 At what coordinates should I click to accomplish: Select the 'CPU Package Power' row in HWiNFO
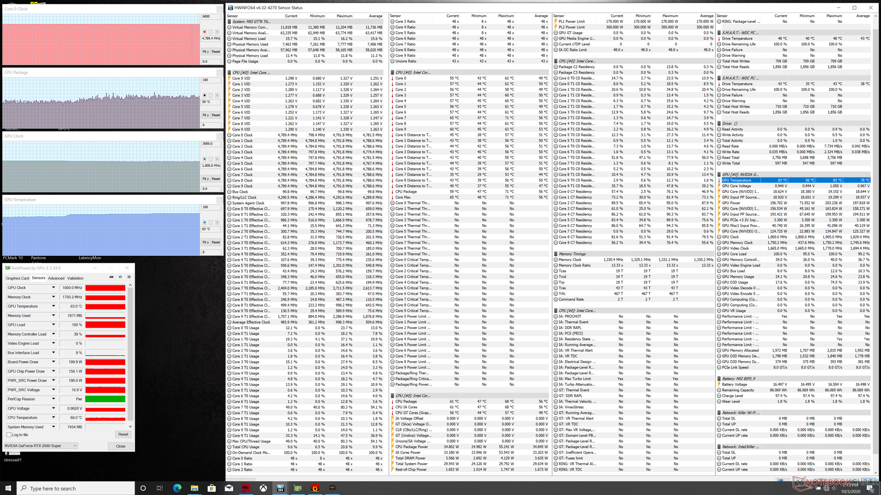coord(470,447)
